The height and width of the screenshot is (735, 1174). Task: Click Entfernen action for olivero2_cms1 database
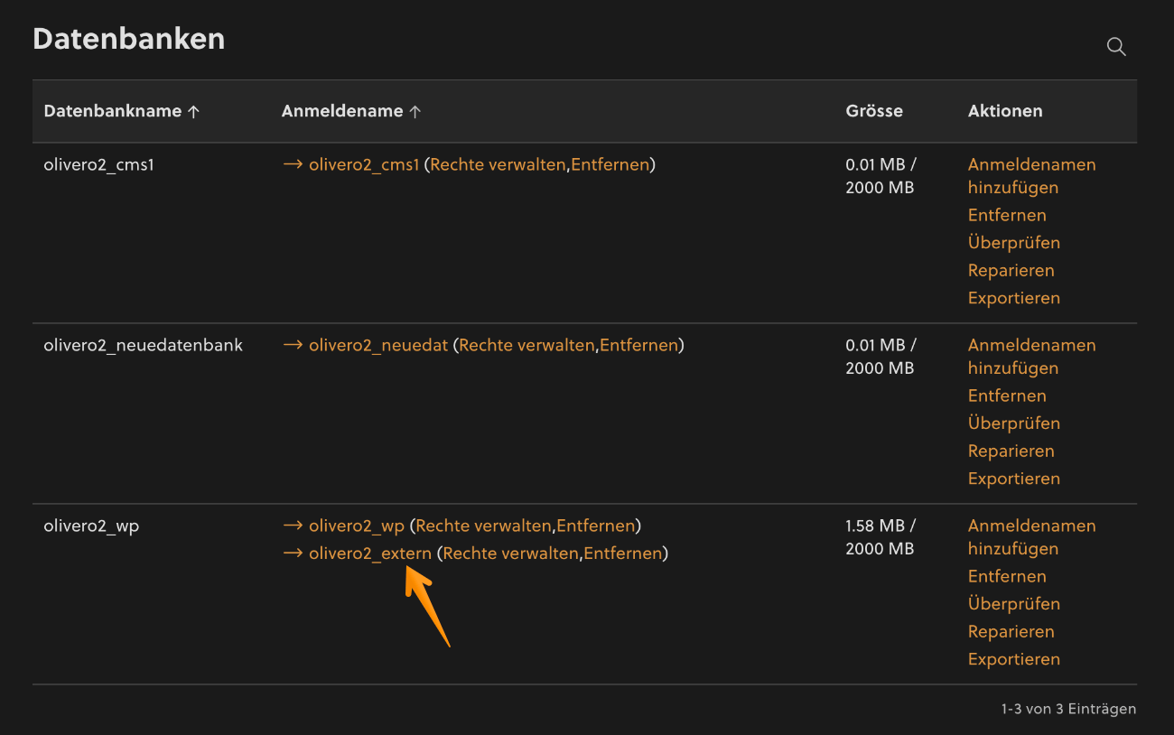click(x=1007, y=215)
